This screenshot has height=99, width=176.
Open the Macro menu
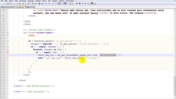(x=45, y=1)
